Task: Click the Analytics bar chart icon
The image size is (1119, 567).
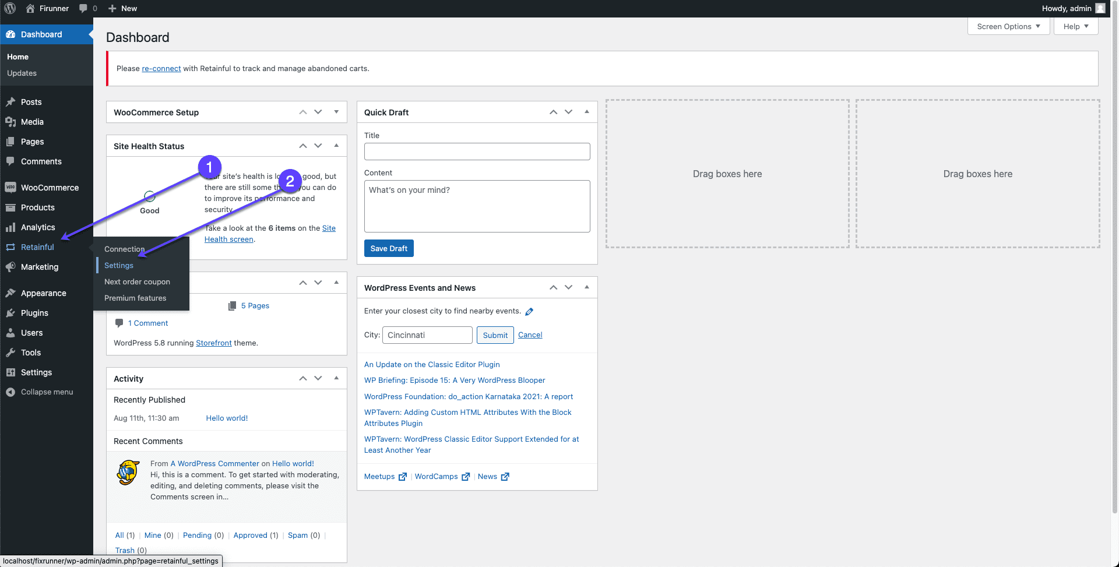Action: (10, 227)
